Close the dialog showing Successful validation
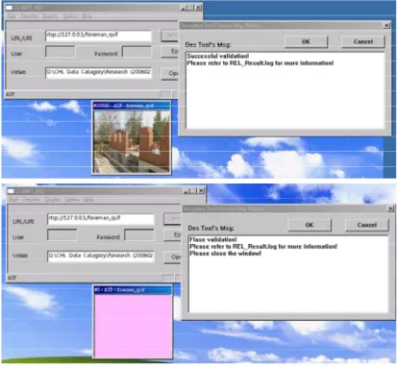The image size is (397, 367). pos(386,25)
